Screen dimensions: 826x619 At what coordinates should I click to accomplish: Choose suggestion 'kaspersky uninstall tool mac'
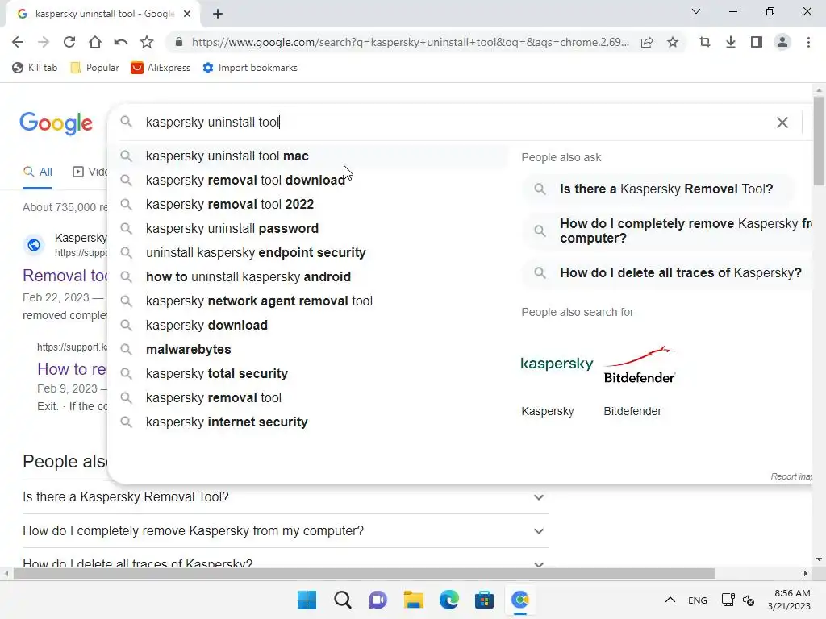309,156
